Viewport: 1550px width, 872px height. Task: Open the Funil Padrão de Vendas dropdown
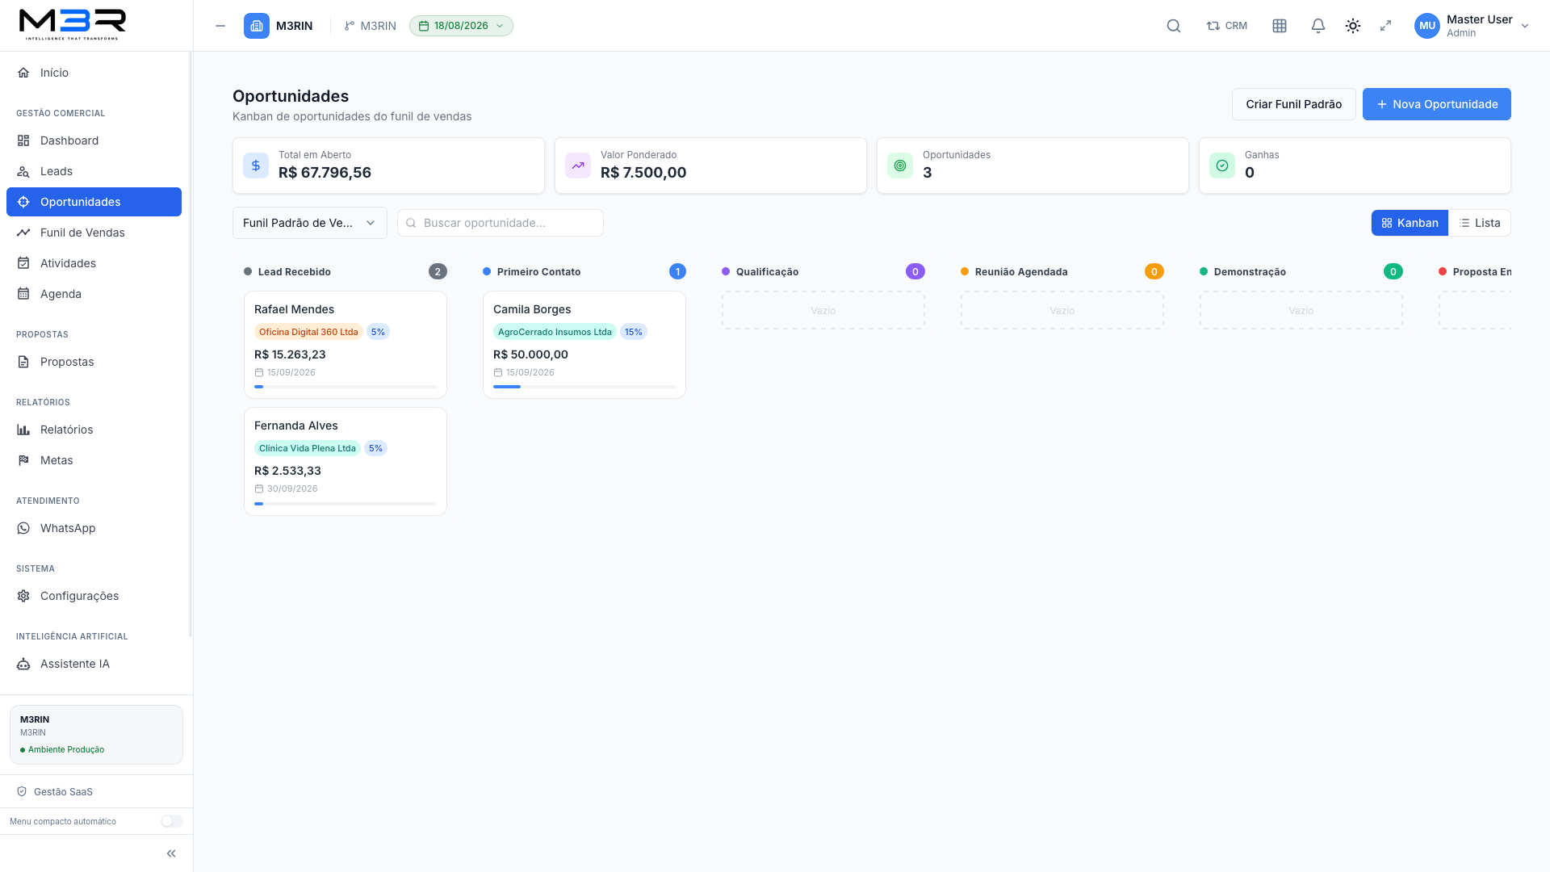click(310, 223)
